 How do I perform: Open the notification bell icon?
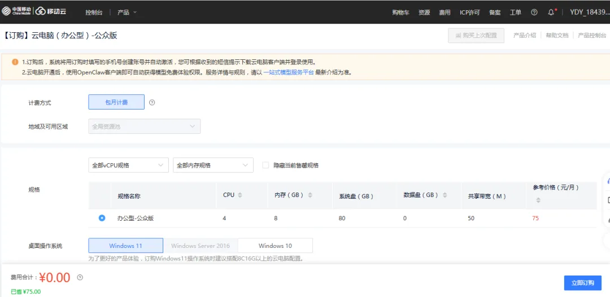click(x=551, y=12)
